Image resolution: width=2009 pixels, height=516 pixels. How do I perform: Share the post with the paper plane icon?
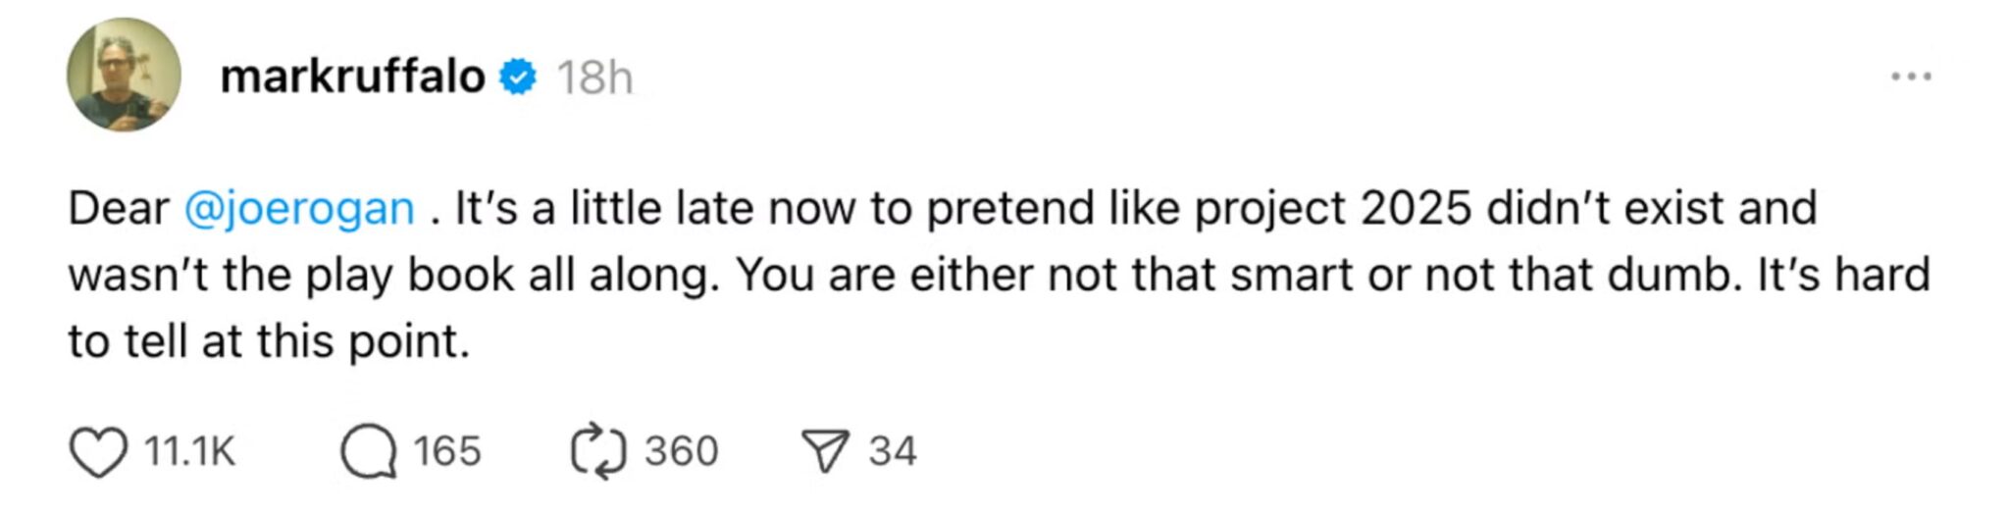pyautogui.click(x=824, y=452)
